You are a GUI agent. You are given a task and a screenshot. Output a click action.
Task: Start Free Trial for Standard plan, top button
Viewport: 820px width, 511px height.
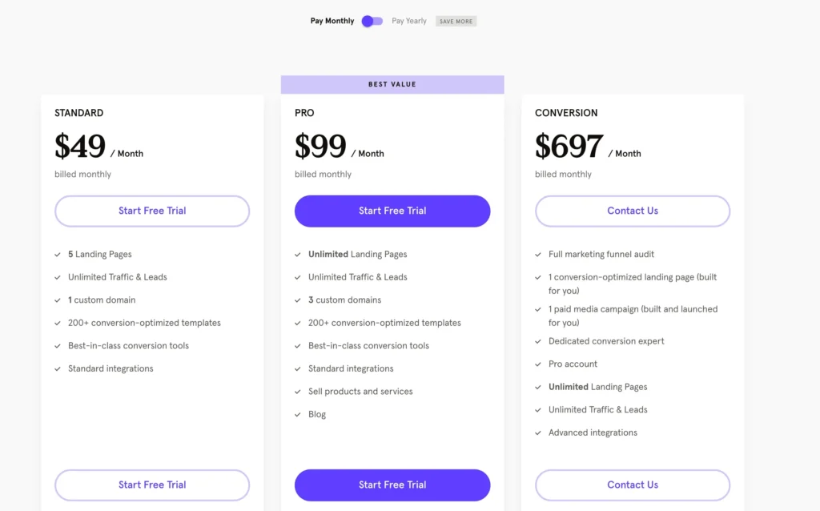tap(152, 211)
